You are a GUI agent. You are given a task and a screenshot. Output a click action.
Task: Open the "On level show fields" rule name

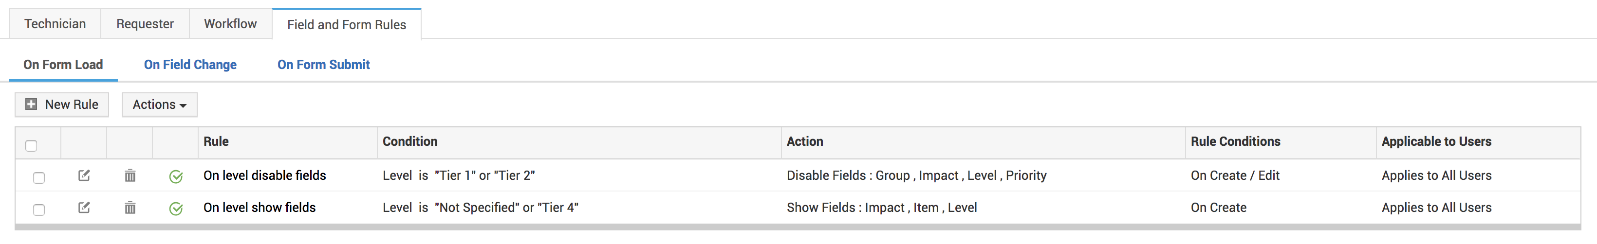(x=260, y=208)
